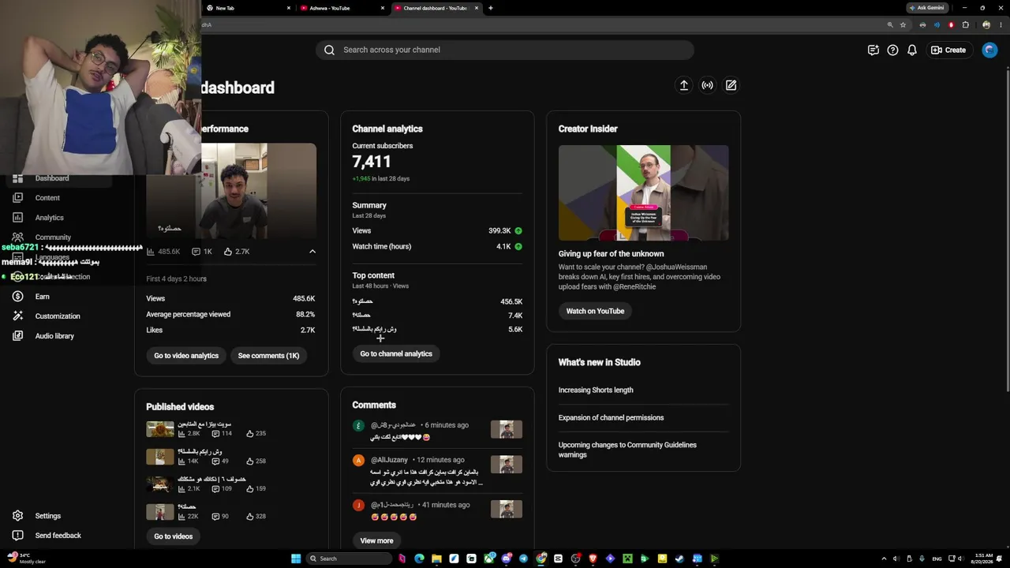Click Go to videos
The image size is (1010, 568).
(x=173, y=536)
